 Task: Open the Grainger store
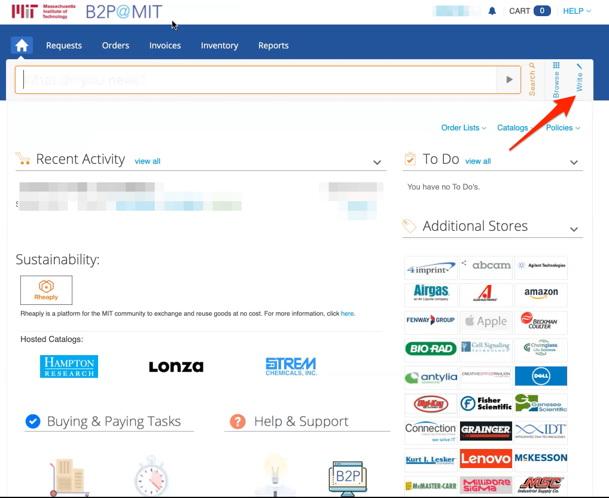click(x=486, y=433)
